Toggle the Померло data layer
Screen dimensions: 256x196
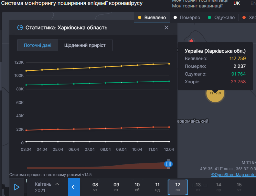tap(187, 17)
